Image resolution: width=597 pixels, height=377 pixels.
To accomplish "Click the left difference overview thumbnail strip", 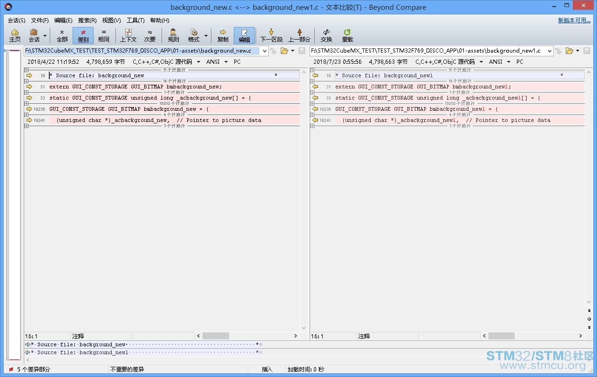I will (14, 204).
